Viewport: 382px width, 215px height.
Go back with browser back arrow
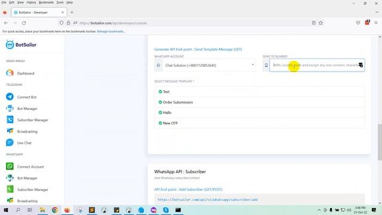(6, 23)
